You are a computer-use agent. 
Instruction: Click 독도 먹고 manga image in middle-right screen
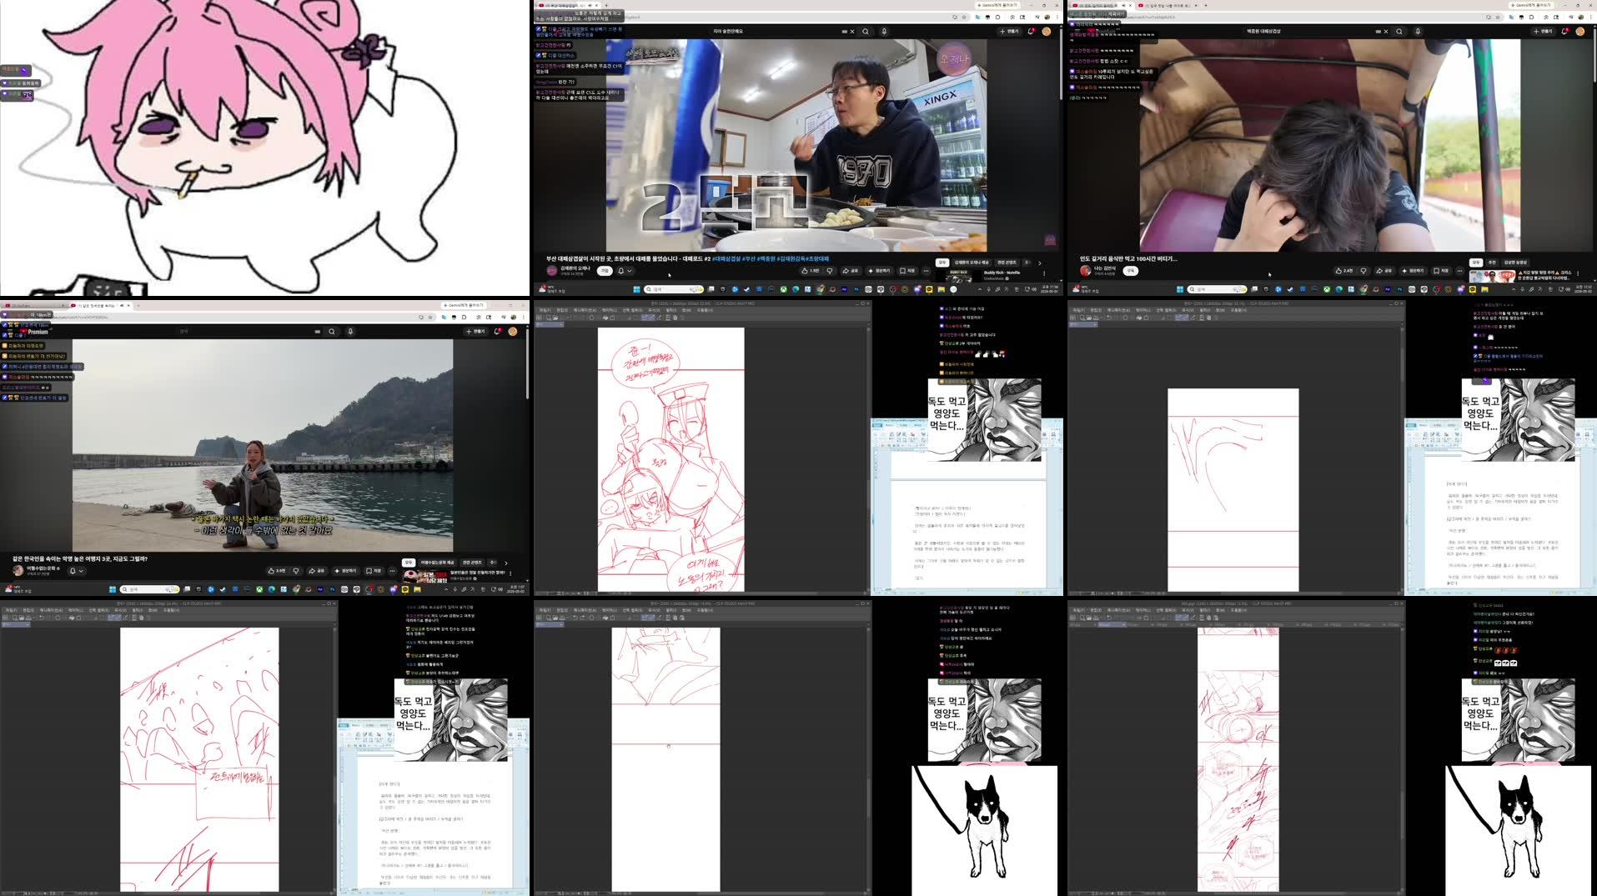coord(1518,420)
